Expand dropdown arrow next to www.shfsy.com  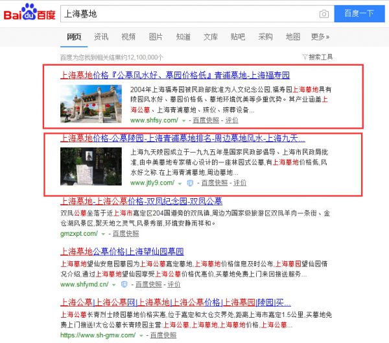(x=184, y=121)
